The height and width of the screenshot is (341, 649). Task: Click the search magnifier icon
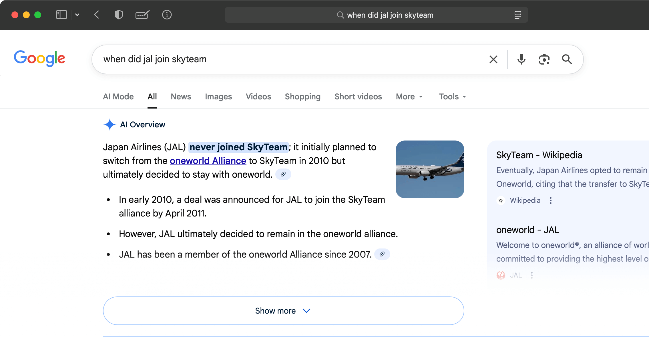pos(567,59)
